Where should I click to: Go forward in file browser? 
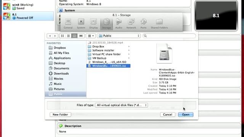pos(55,36)
